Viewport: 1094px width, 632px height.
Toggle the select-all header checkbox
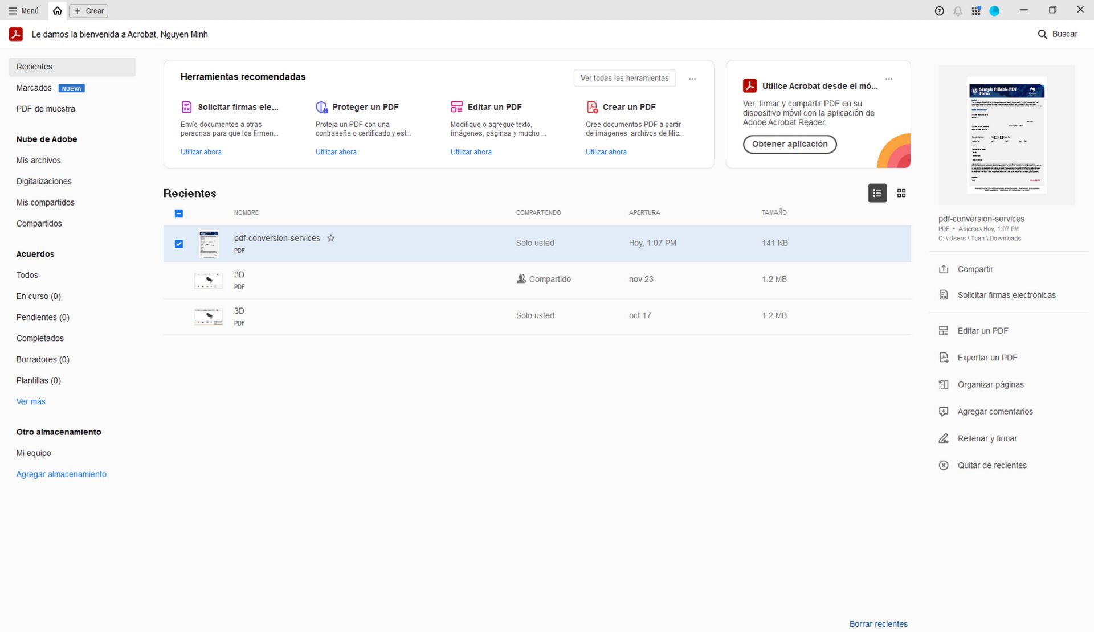(179, 214)
